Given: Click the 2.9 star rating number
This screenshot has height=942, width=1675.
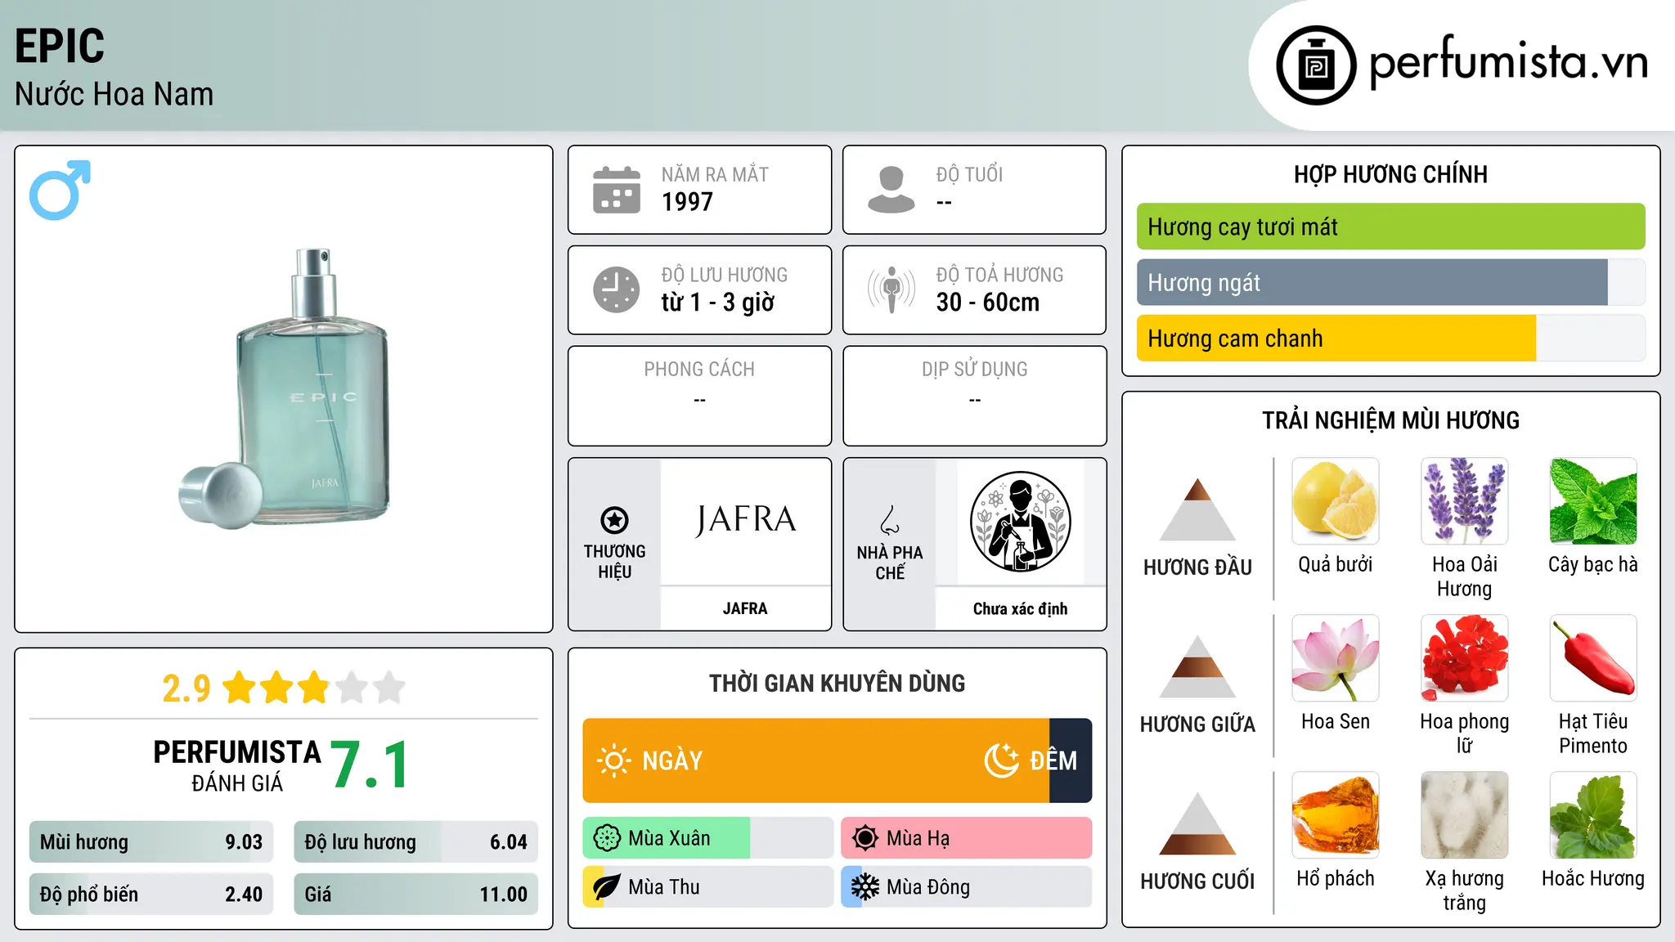Looking at the screenshot, I should tap(186, 689).
